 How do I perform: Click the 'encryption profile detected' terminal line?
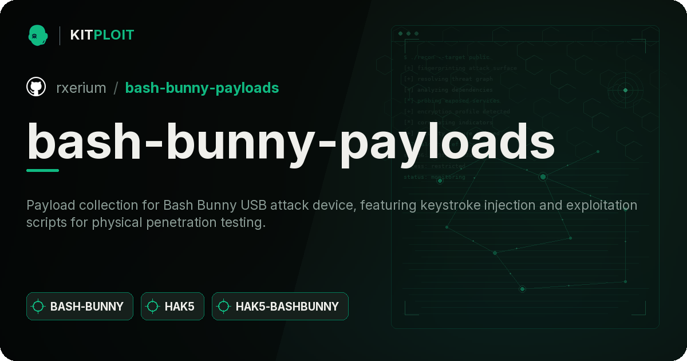coord(457,112)
